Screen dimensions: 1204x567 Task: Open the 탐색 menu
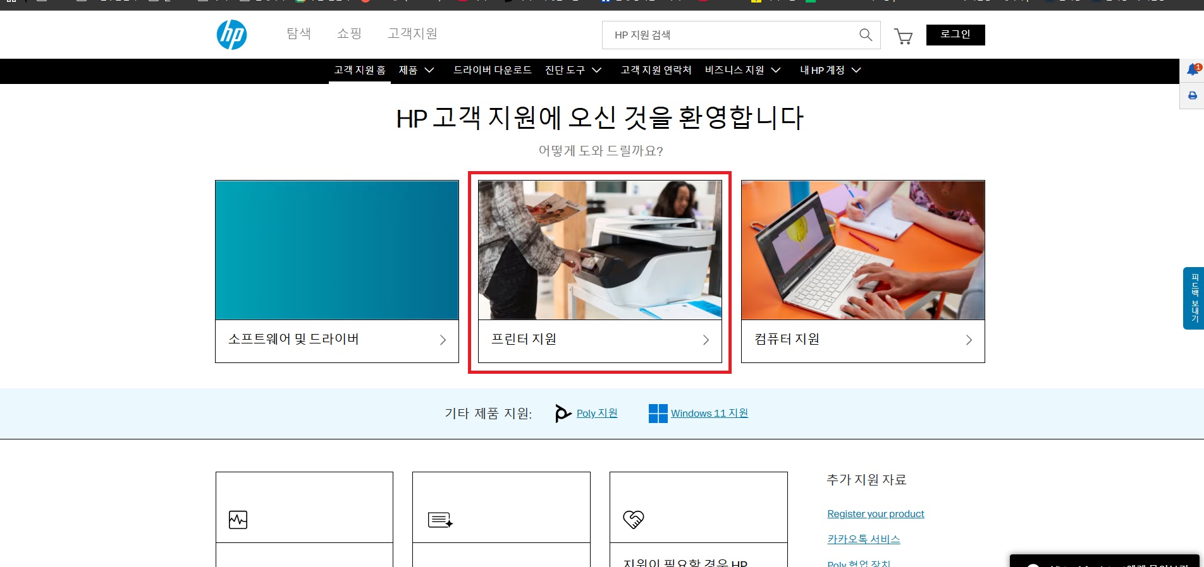coord(299,33)
